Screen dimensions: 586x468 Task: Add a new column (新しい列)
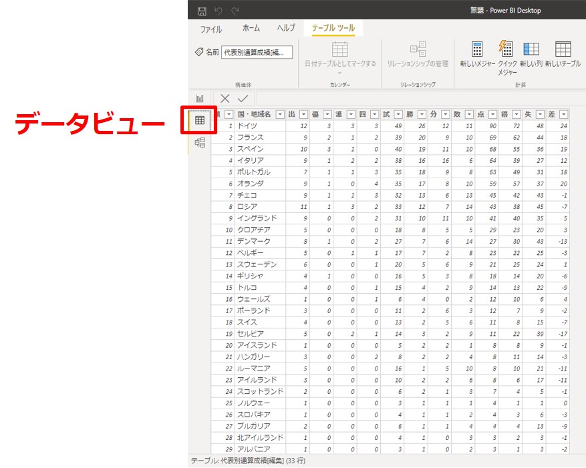[531, 55]
